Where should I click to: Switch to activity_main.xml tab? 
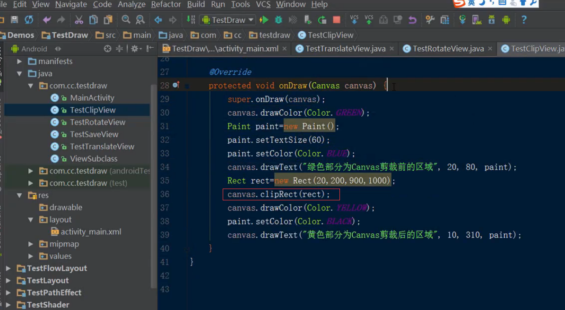tap(225, 49)
